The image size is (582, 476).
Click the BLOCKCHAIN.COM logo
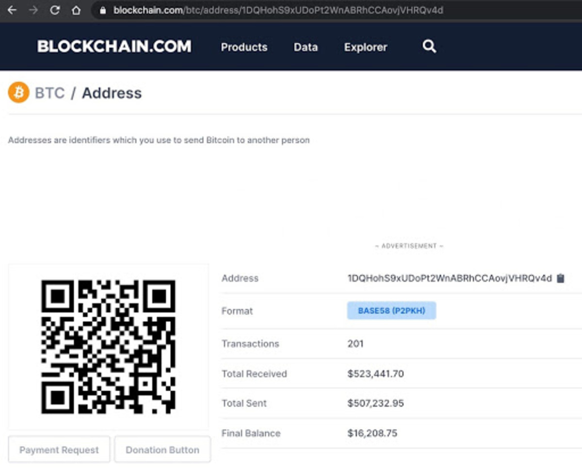coord(114,47)
